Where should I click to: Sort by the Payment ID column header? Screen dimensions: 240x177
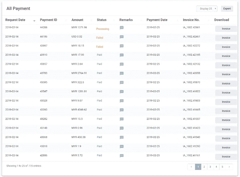(x=48, y=20)
